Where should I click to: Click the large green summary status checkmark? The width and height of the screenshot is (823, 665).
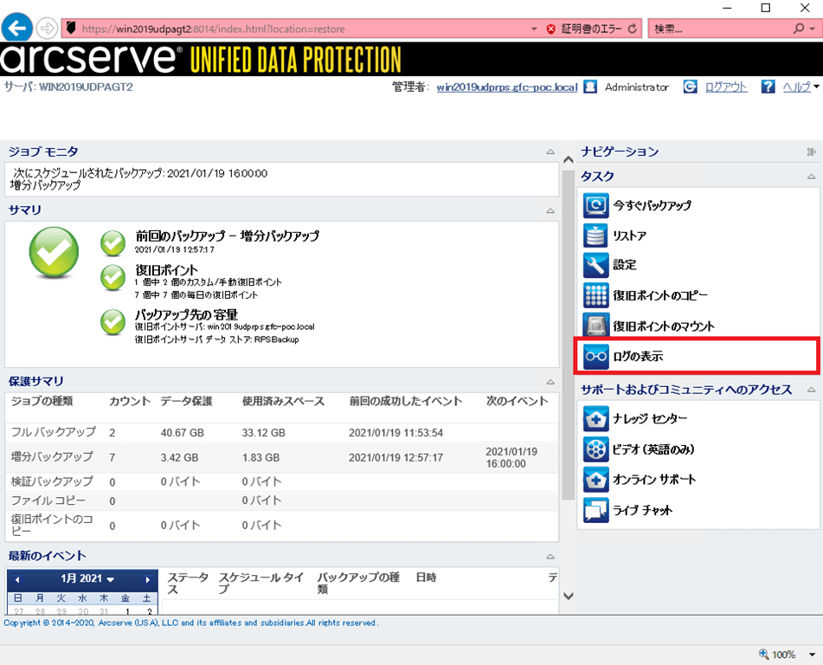54,253
